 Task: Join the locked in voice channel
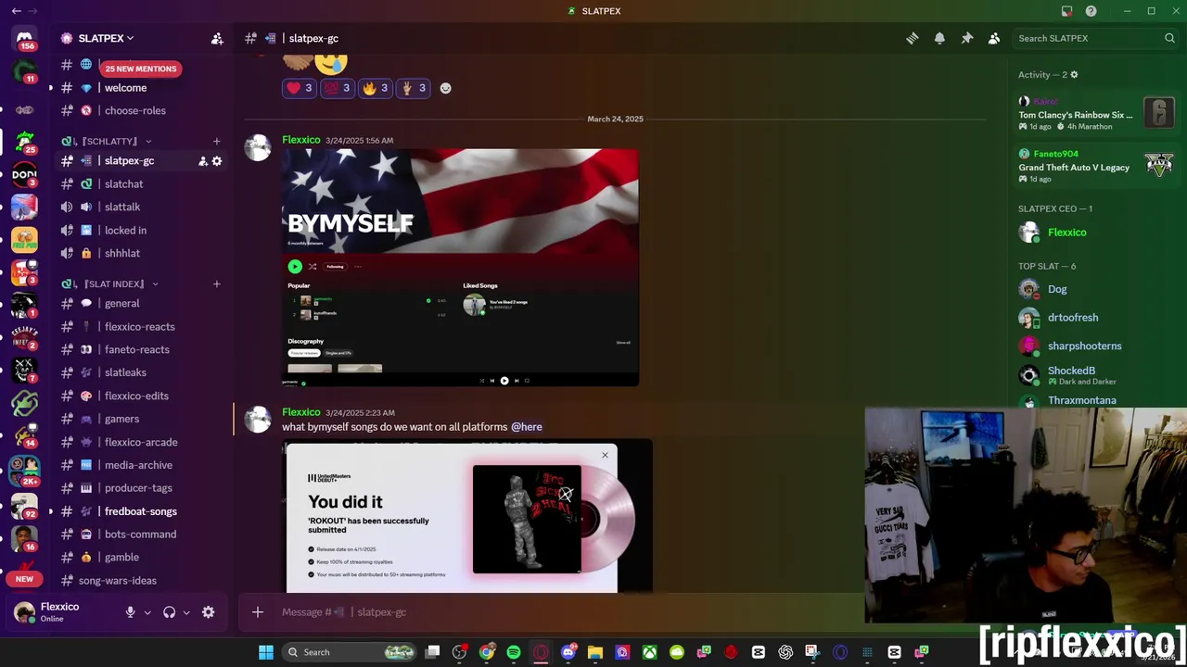coord(125,230)
